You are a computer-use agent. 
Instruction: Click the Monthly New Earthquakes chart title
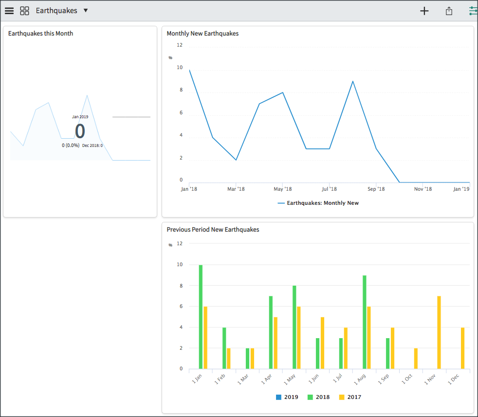pos(204,33)
